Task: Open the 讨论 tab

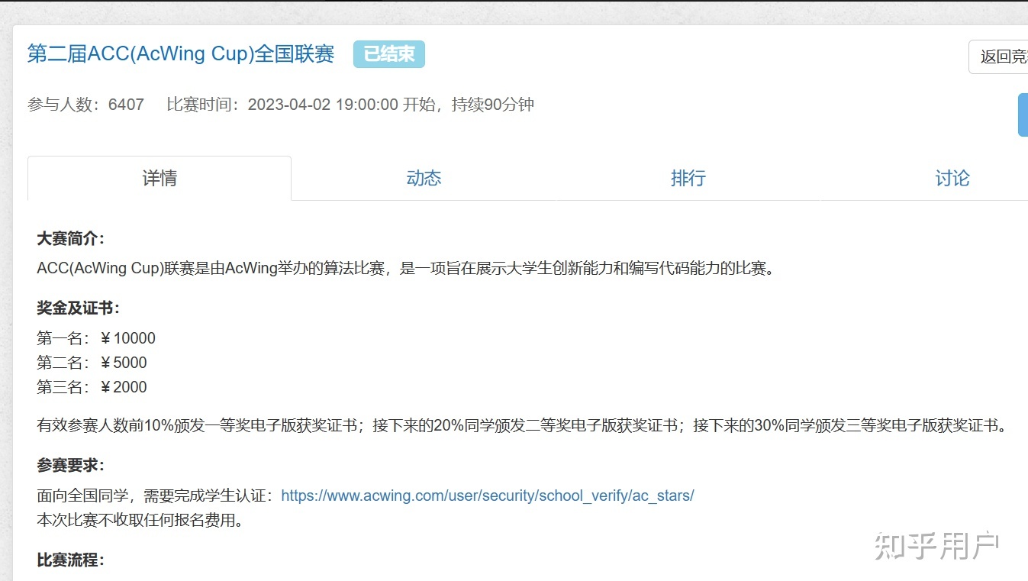Action: 952,179
